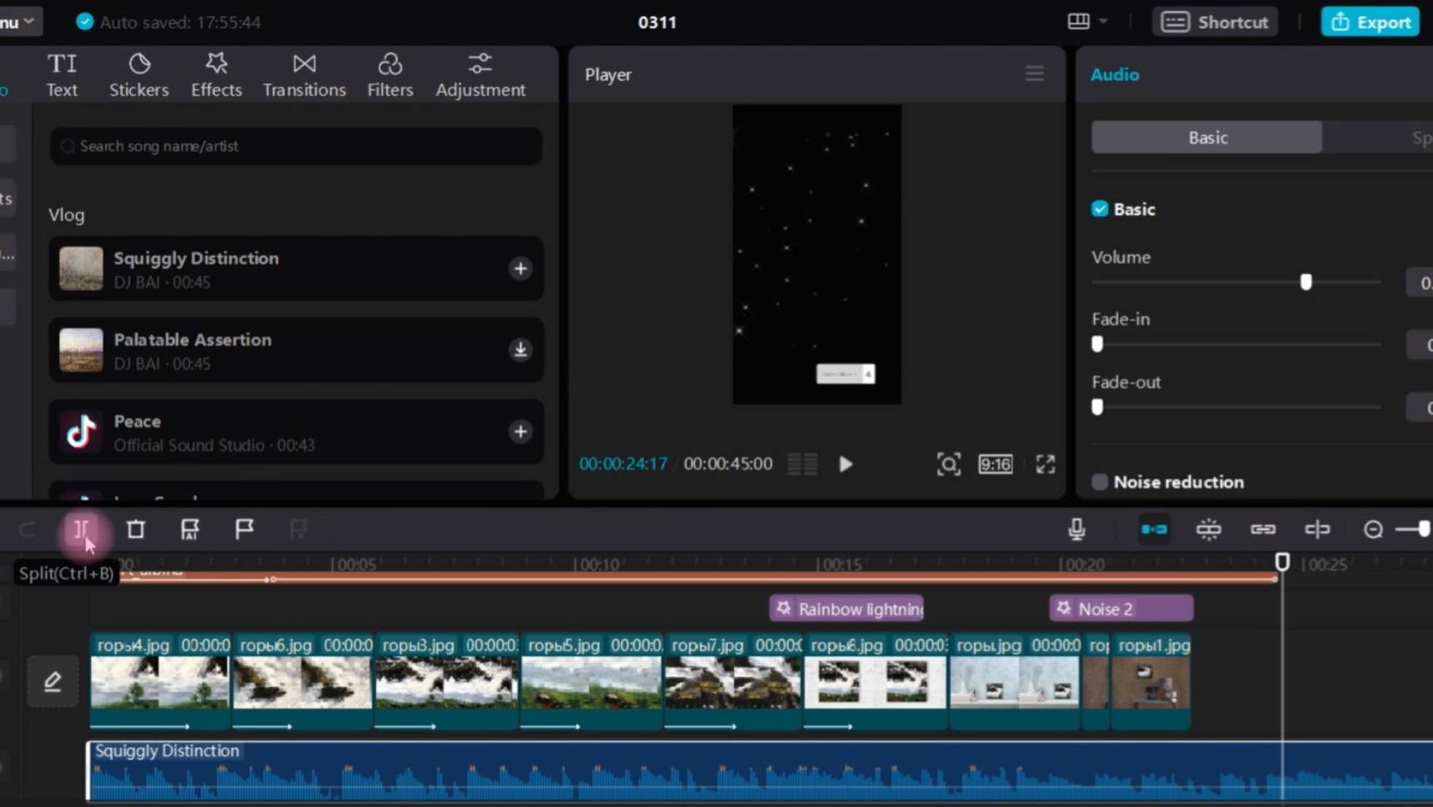Image resolution: width=1433 pixels, height=807 pixels.
Task: Select the Rainbow lightning effect clip
Action: click(847, 609)
